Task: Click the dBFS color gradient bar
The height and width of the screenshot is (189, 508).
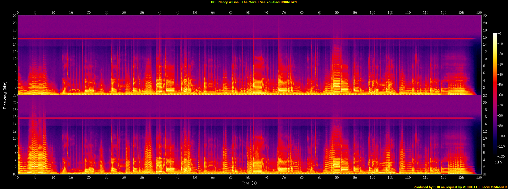Action: [495, 95]
